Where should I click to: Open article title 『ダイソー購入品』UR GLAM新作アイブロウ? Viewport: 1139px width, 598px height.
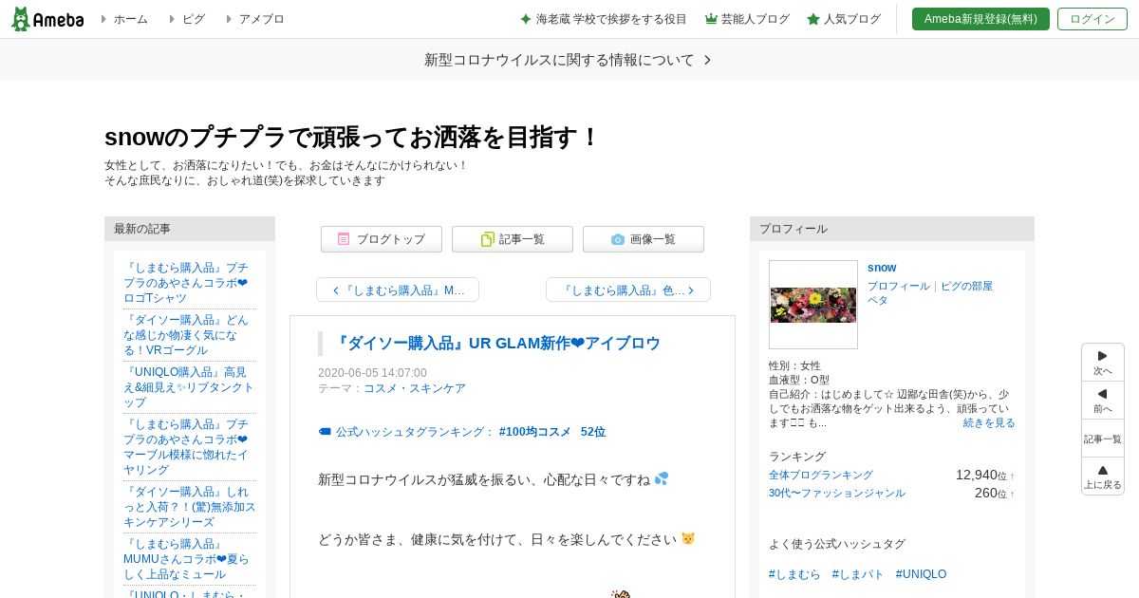coord(498,344)
